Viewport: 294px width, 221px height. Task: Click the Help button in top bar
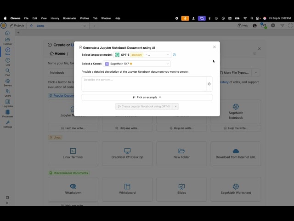pyautogui.click(x=243, y=26)
